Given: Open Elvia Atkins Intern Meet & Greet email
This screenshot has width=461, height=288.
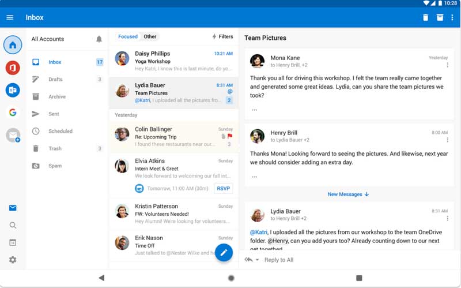Looking at the screenshot, I should 174,176.
